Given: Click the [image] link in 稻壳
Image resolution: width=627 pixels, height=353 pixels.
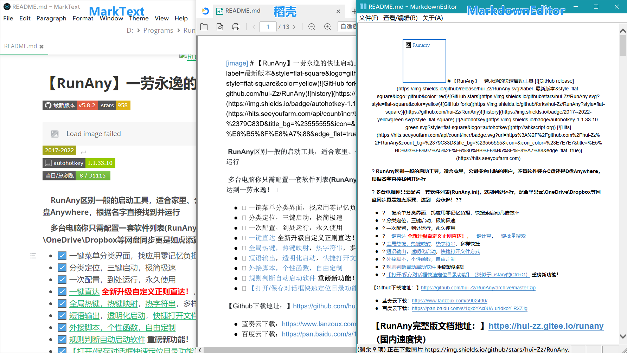Looking at the screenshot, I should click(237, 63).
